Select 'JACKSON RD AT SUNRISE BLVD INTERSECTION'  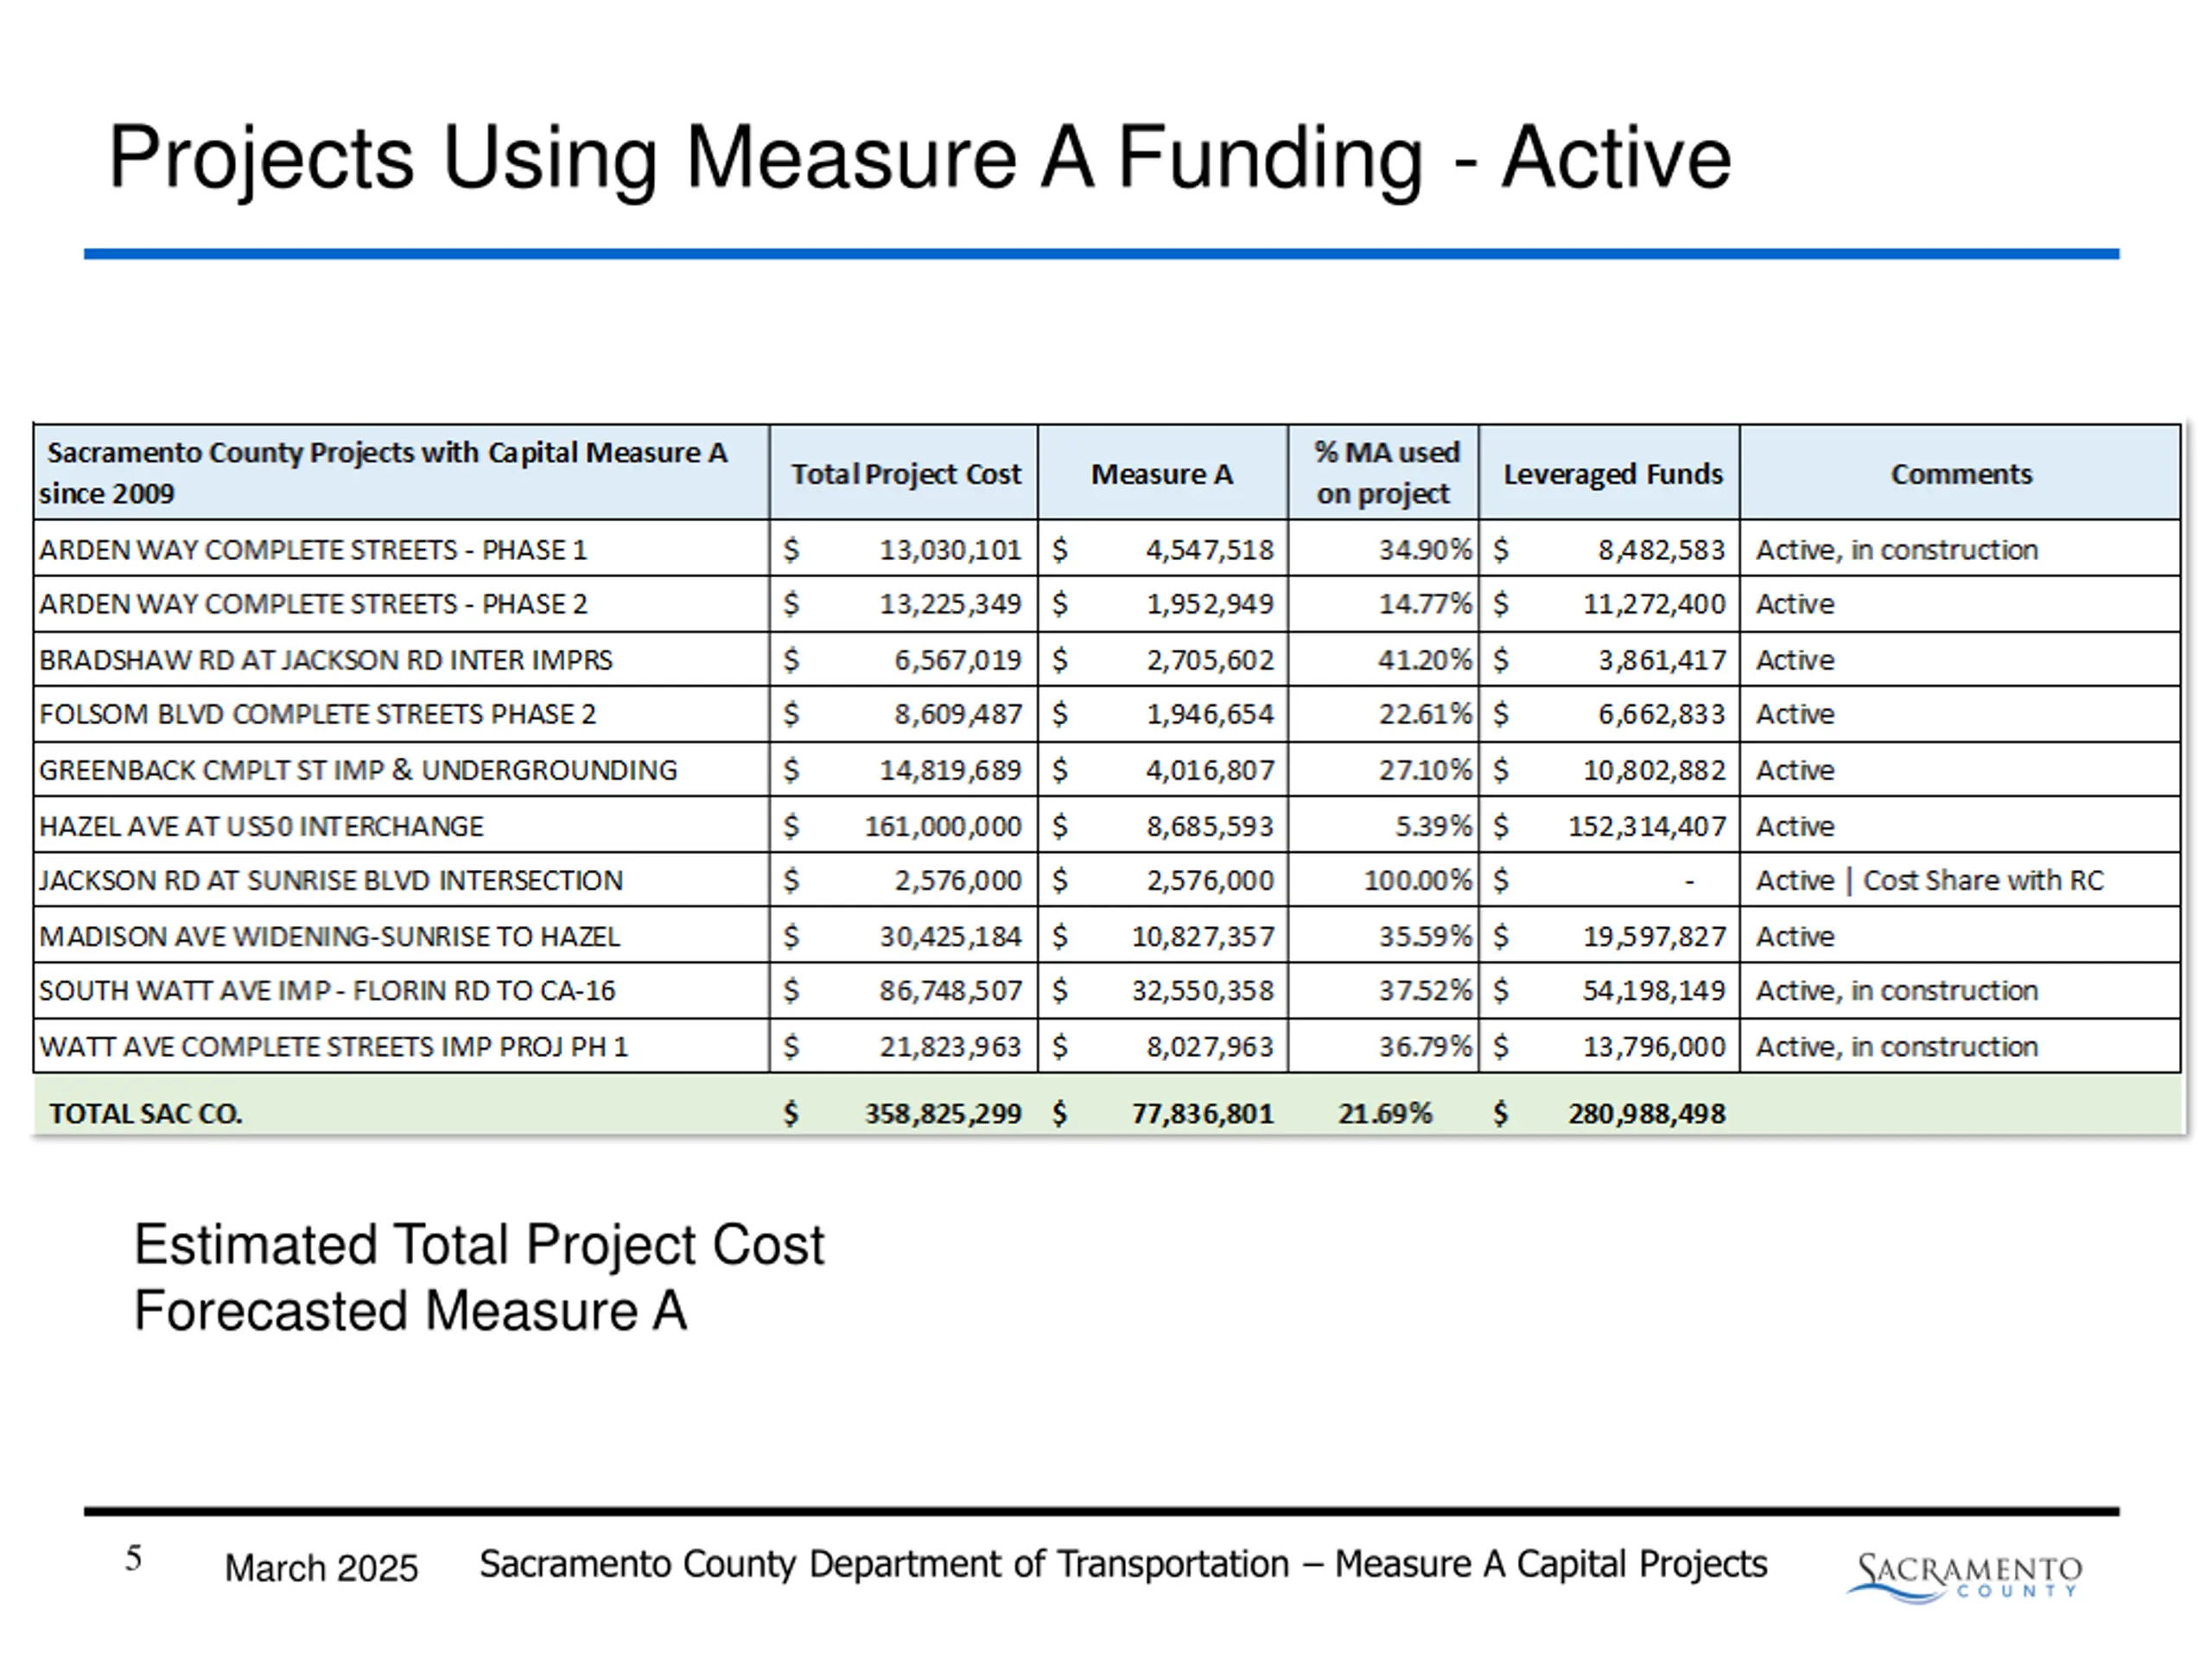tap(330, 880)
